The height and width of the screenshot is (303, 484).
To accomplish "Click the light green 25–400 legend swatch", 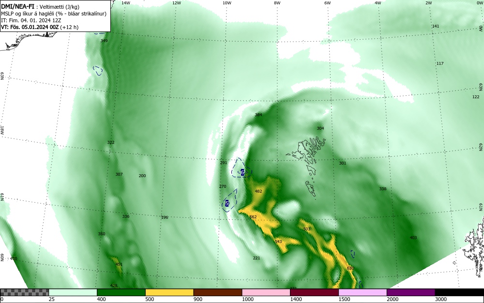I will pos(73,292).
